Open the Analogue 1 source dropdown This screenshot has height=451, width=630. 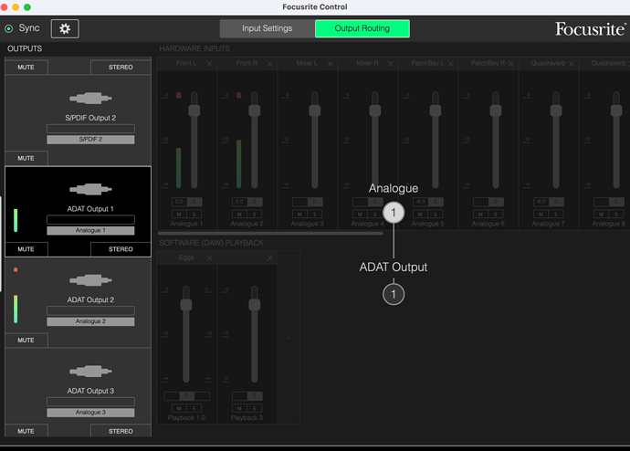(x=90, y=230)
